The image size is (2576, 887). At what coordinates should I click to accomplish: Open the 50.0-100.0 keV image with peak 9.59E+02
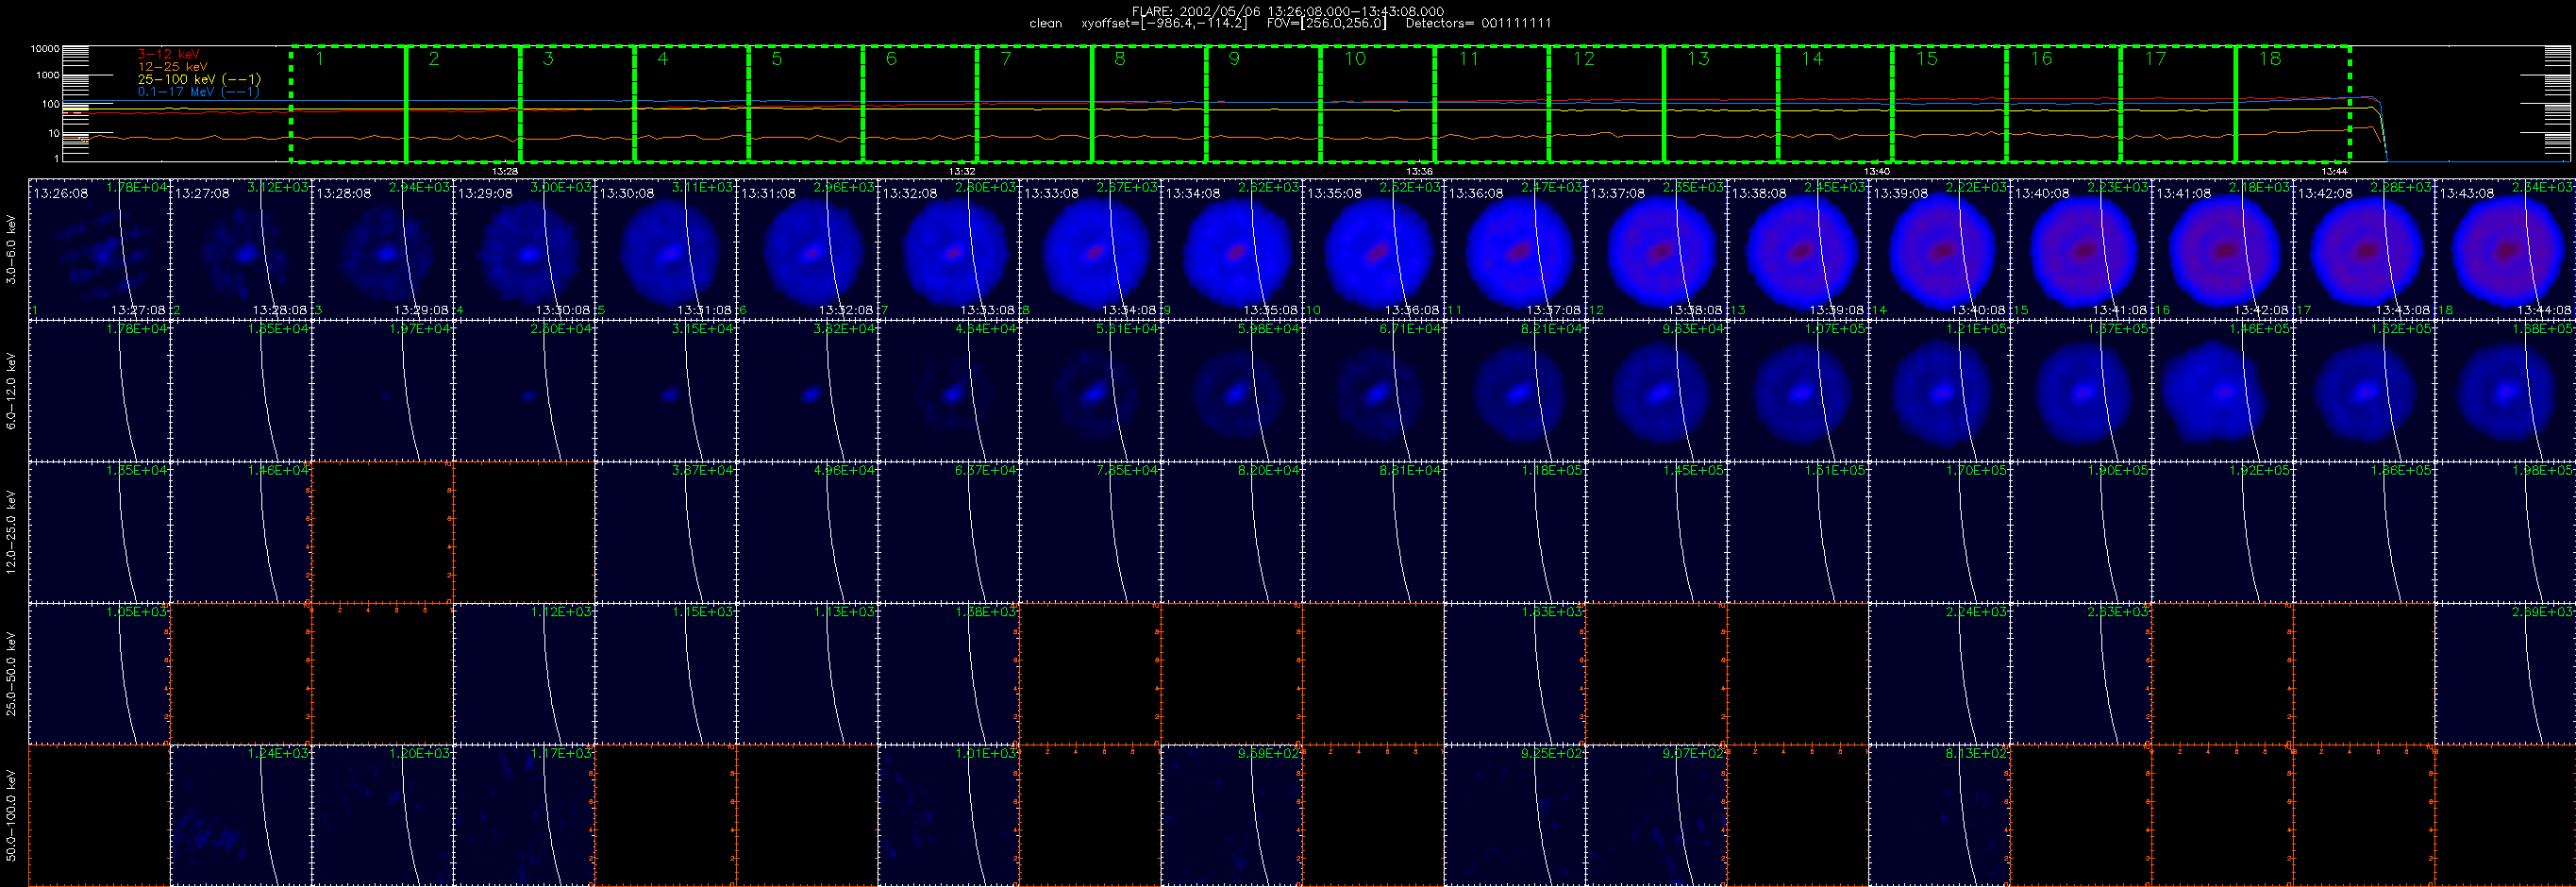coord(1232,816)
